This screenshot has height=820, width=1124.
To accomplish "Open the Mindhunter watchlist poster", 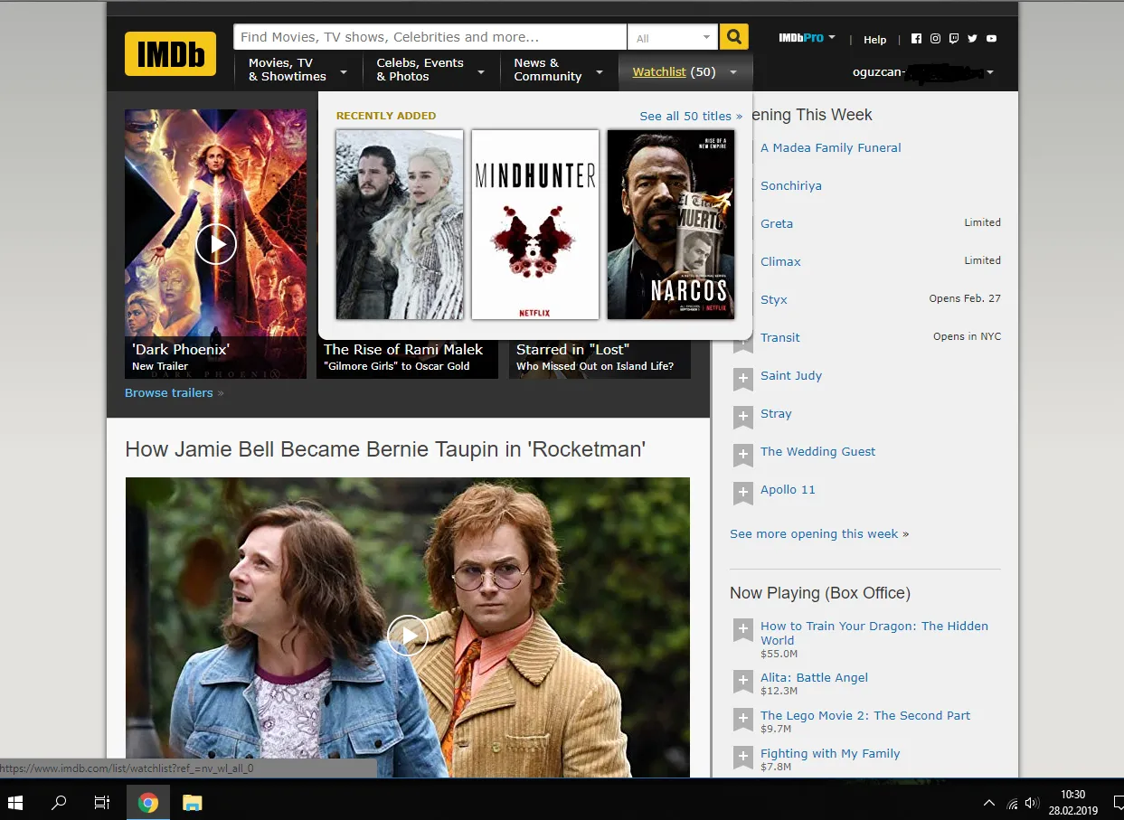I will 535,224.
